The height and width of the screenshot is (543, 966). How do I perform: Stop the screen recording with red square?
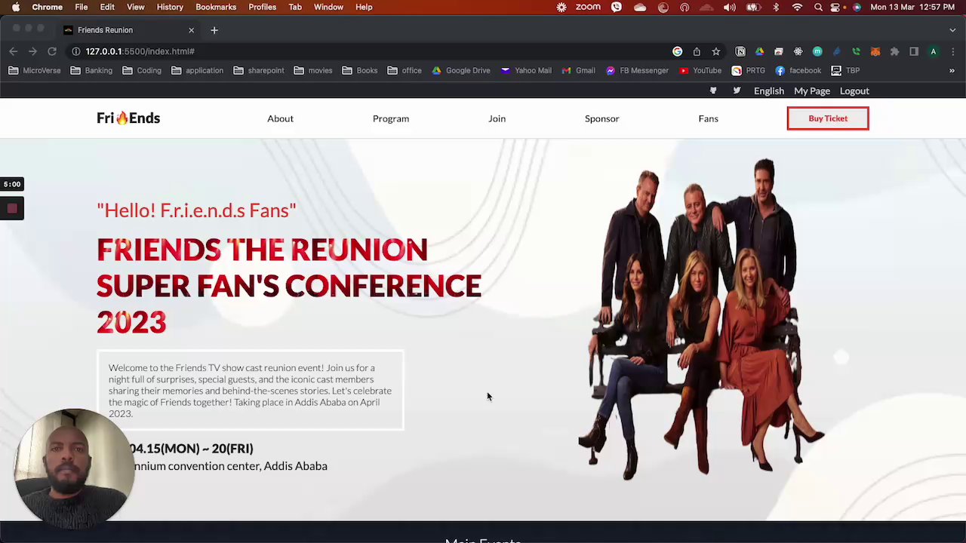(12, 209)
